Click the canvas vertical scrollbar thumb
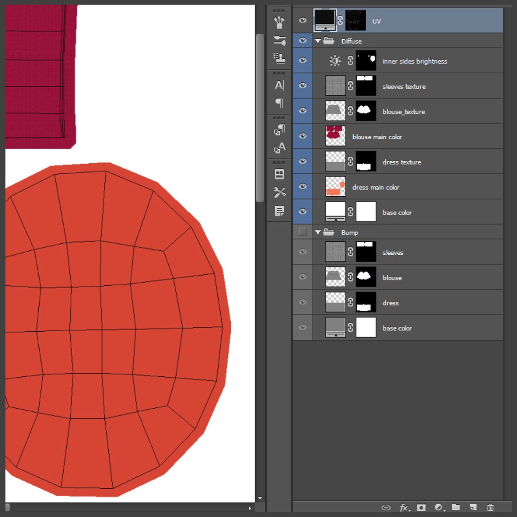Viewport: 517px width, 517px height. [260, 118]
